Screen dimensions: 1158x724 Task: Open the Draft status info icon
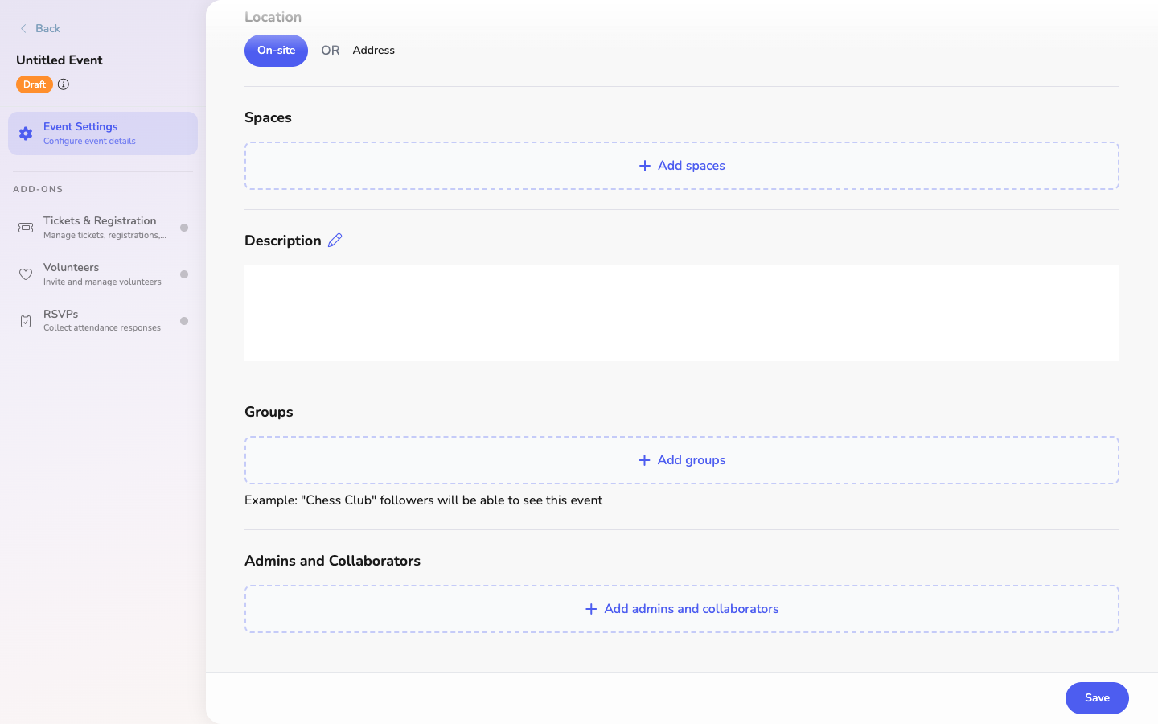[64, 84]
